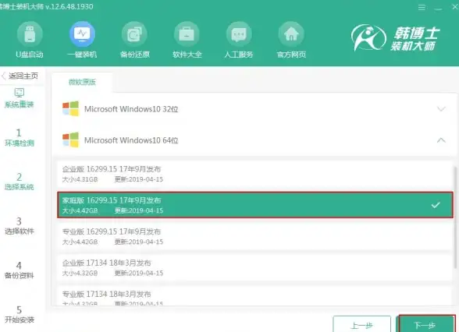Click the 系统重装 sidebar icon
459x332 pixels.
click(x=20, y=94)
